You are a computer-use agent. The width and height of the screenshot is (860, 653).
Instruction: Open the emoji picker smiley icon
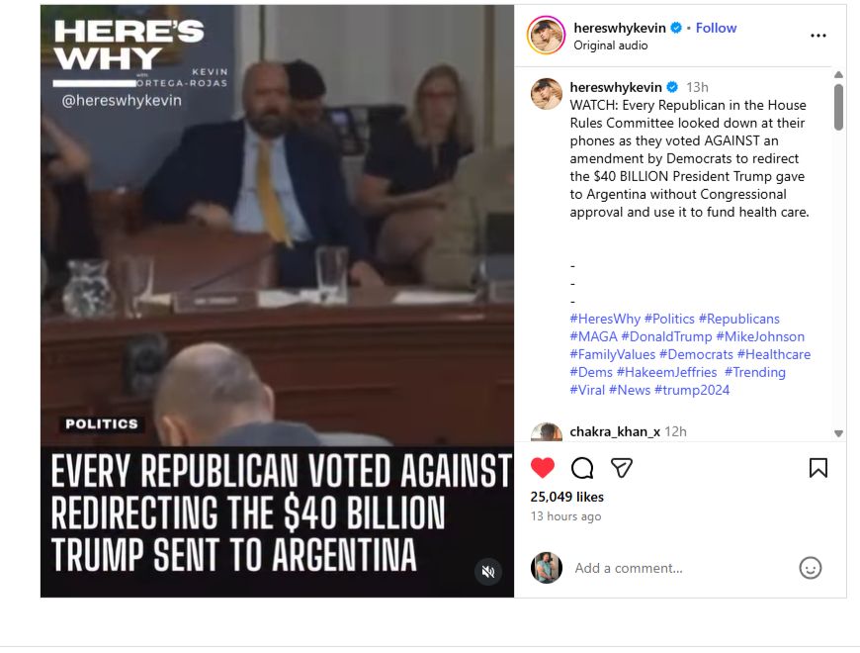click(x=811, y=568)
